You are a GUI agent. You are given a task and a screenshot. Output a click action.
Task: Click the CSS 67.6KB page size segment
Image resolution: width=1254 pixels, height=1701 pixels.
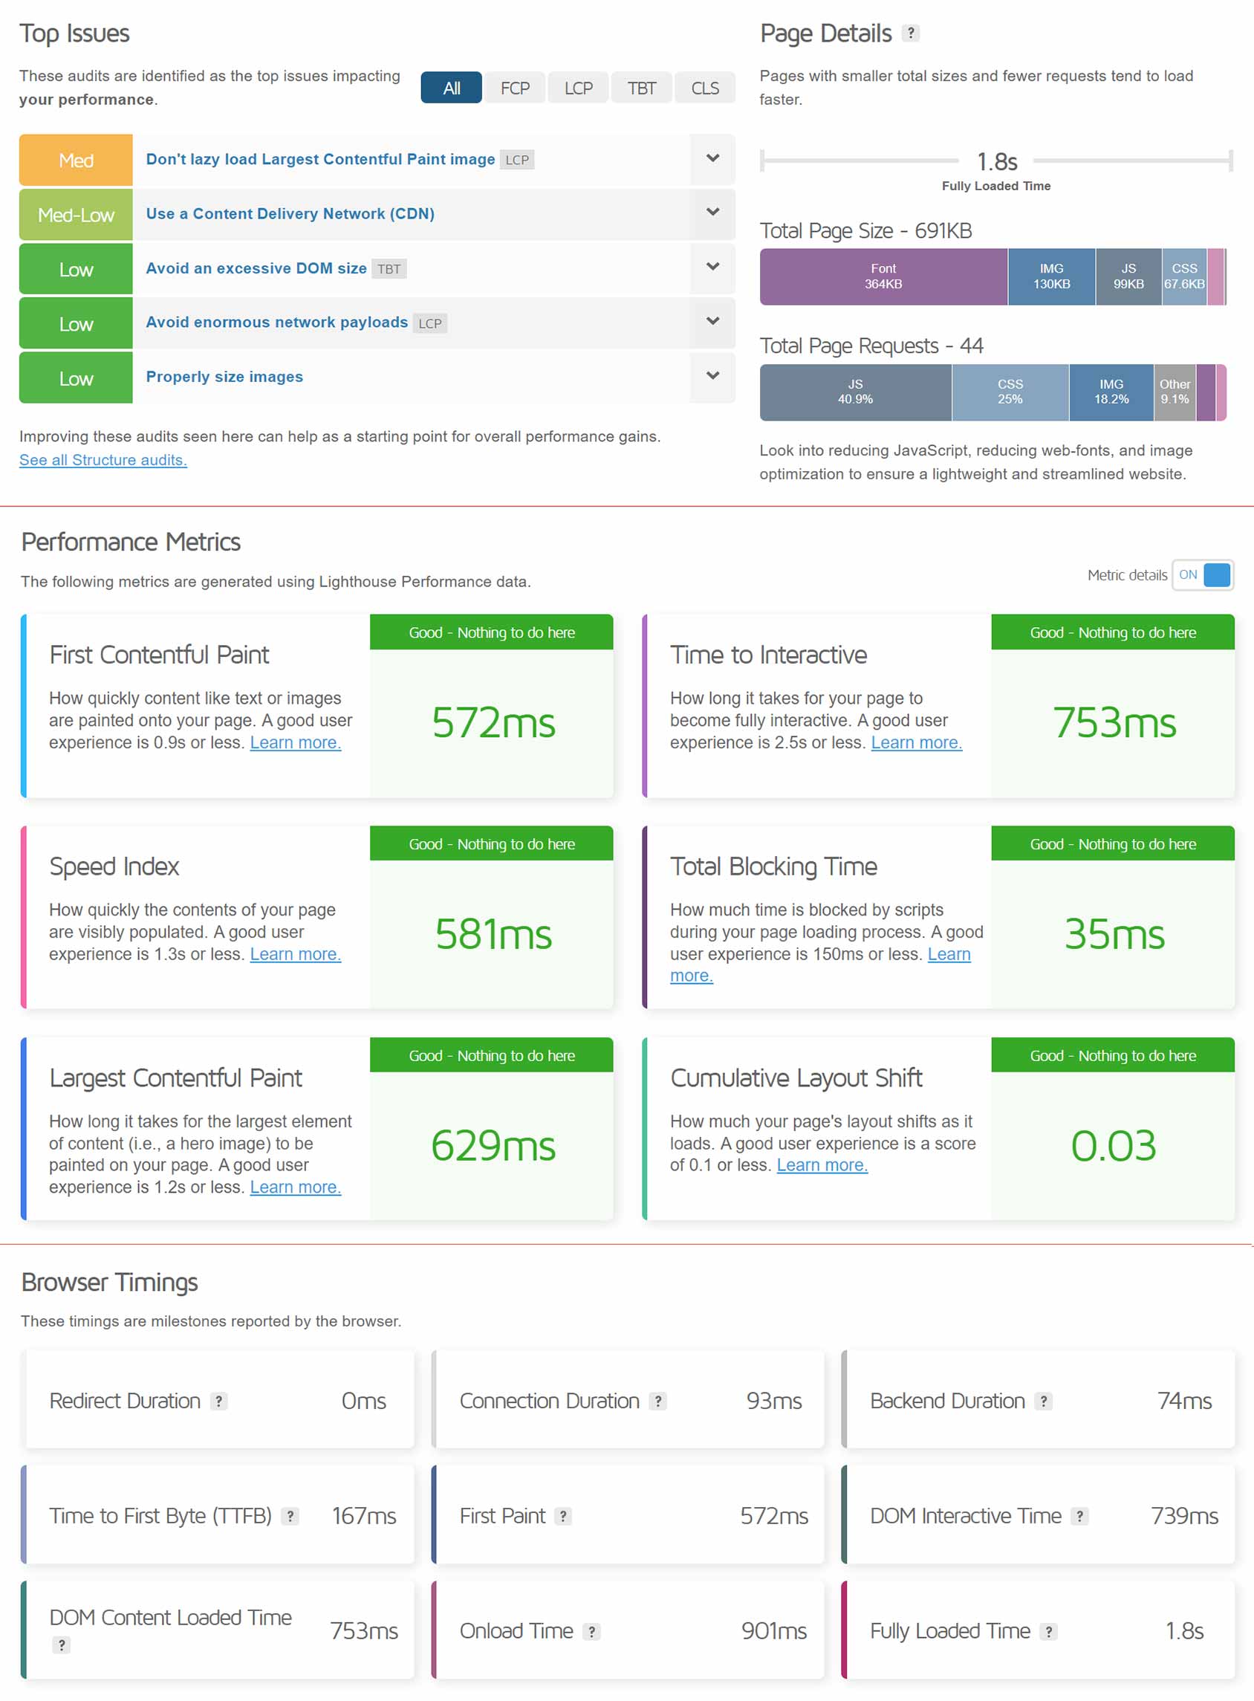coord(1184,277)
